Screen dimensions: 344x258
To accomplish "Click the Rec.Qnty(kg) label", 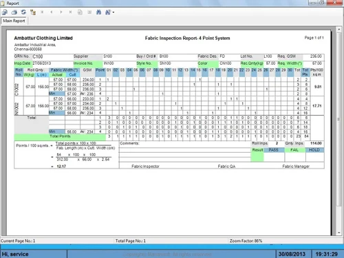I will pos(252,63).
